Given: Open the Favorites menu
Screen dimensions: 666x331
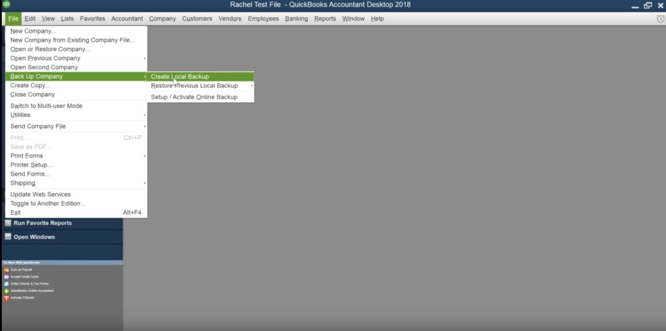Looking at the screenshot, I should 92,19.
